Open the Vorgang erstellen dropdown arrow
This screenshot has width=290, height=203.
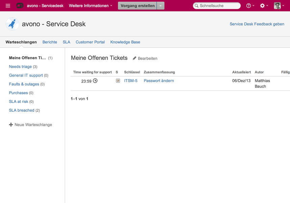(161, 6)
